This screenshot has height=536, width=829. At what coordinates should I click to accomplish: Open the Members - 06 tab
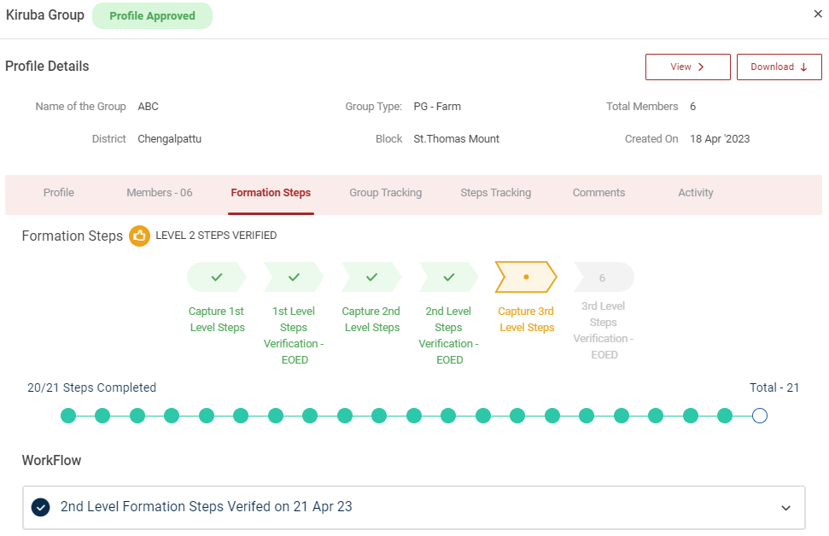[x=160, y=193]
